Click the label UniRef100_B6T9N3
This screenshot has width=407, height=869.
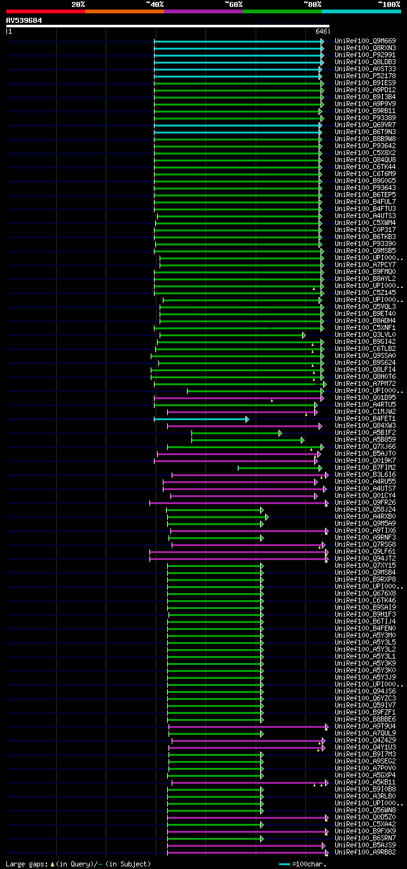pyautogui.click(x=365, y=132)
